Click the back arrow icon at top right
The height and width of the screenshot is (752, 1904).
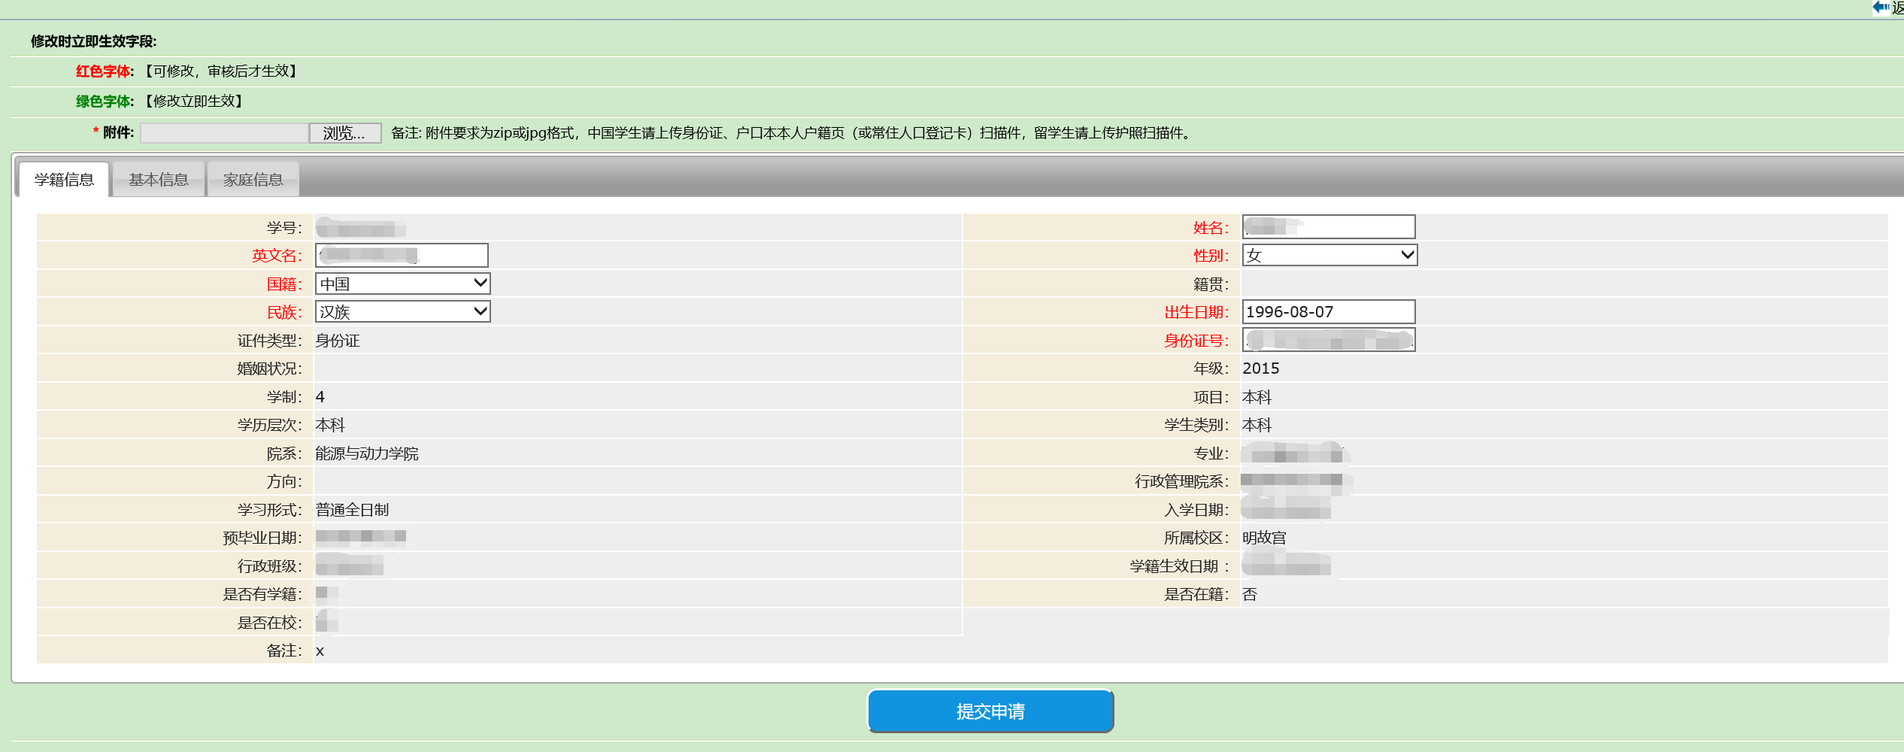(1881, 8)
